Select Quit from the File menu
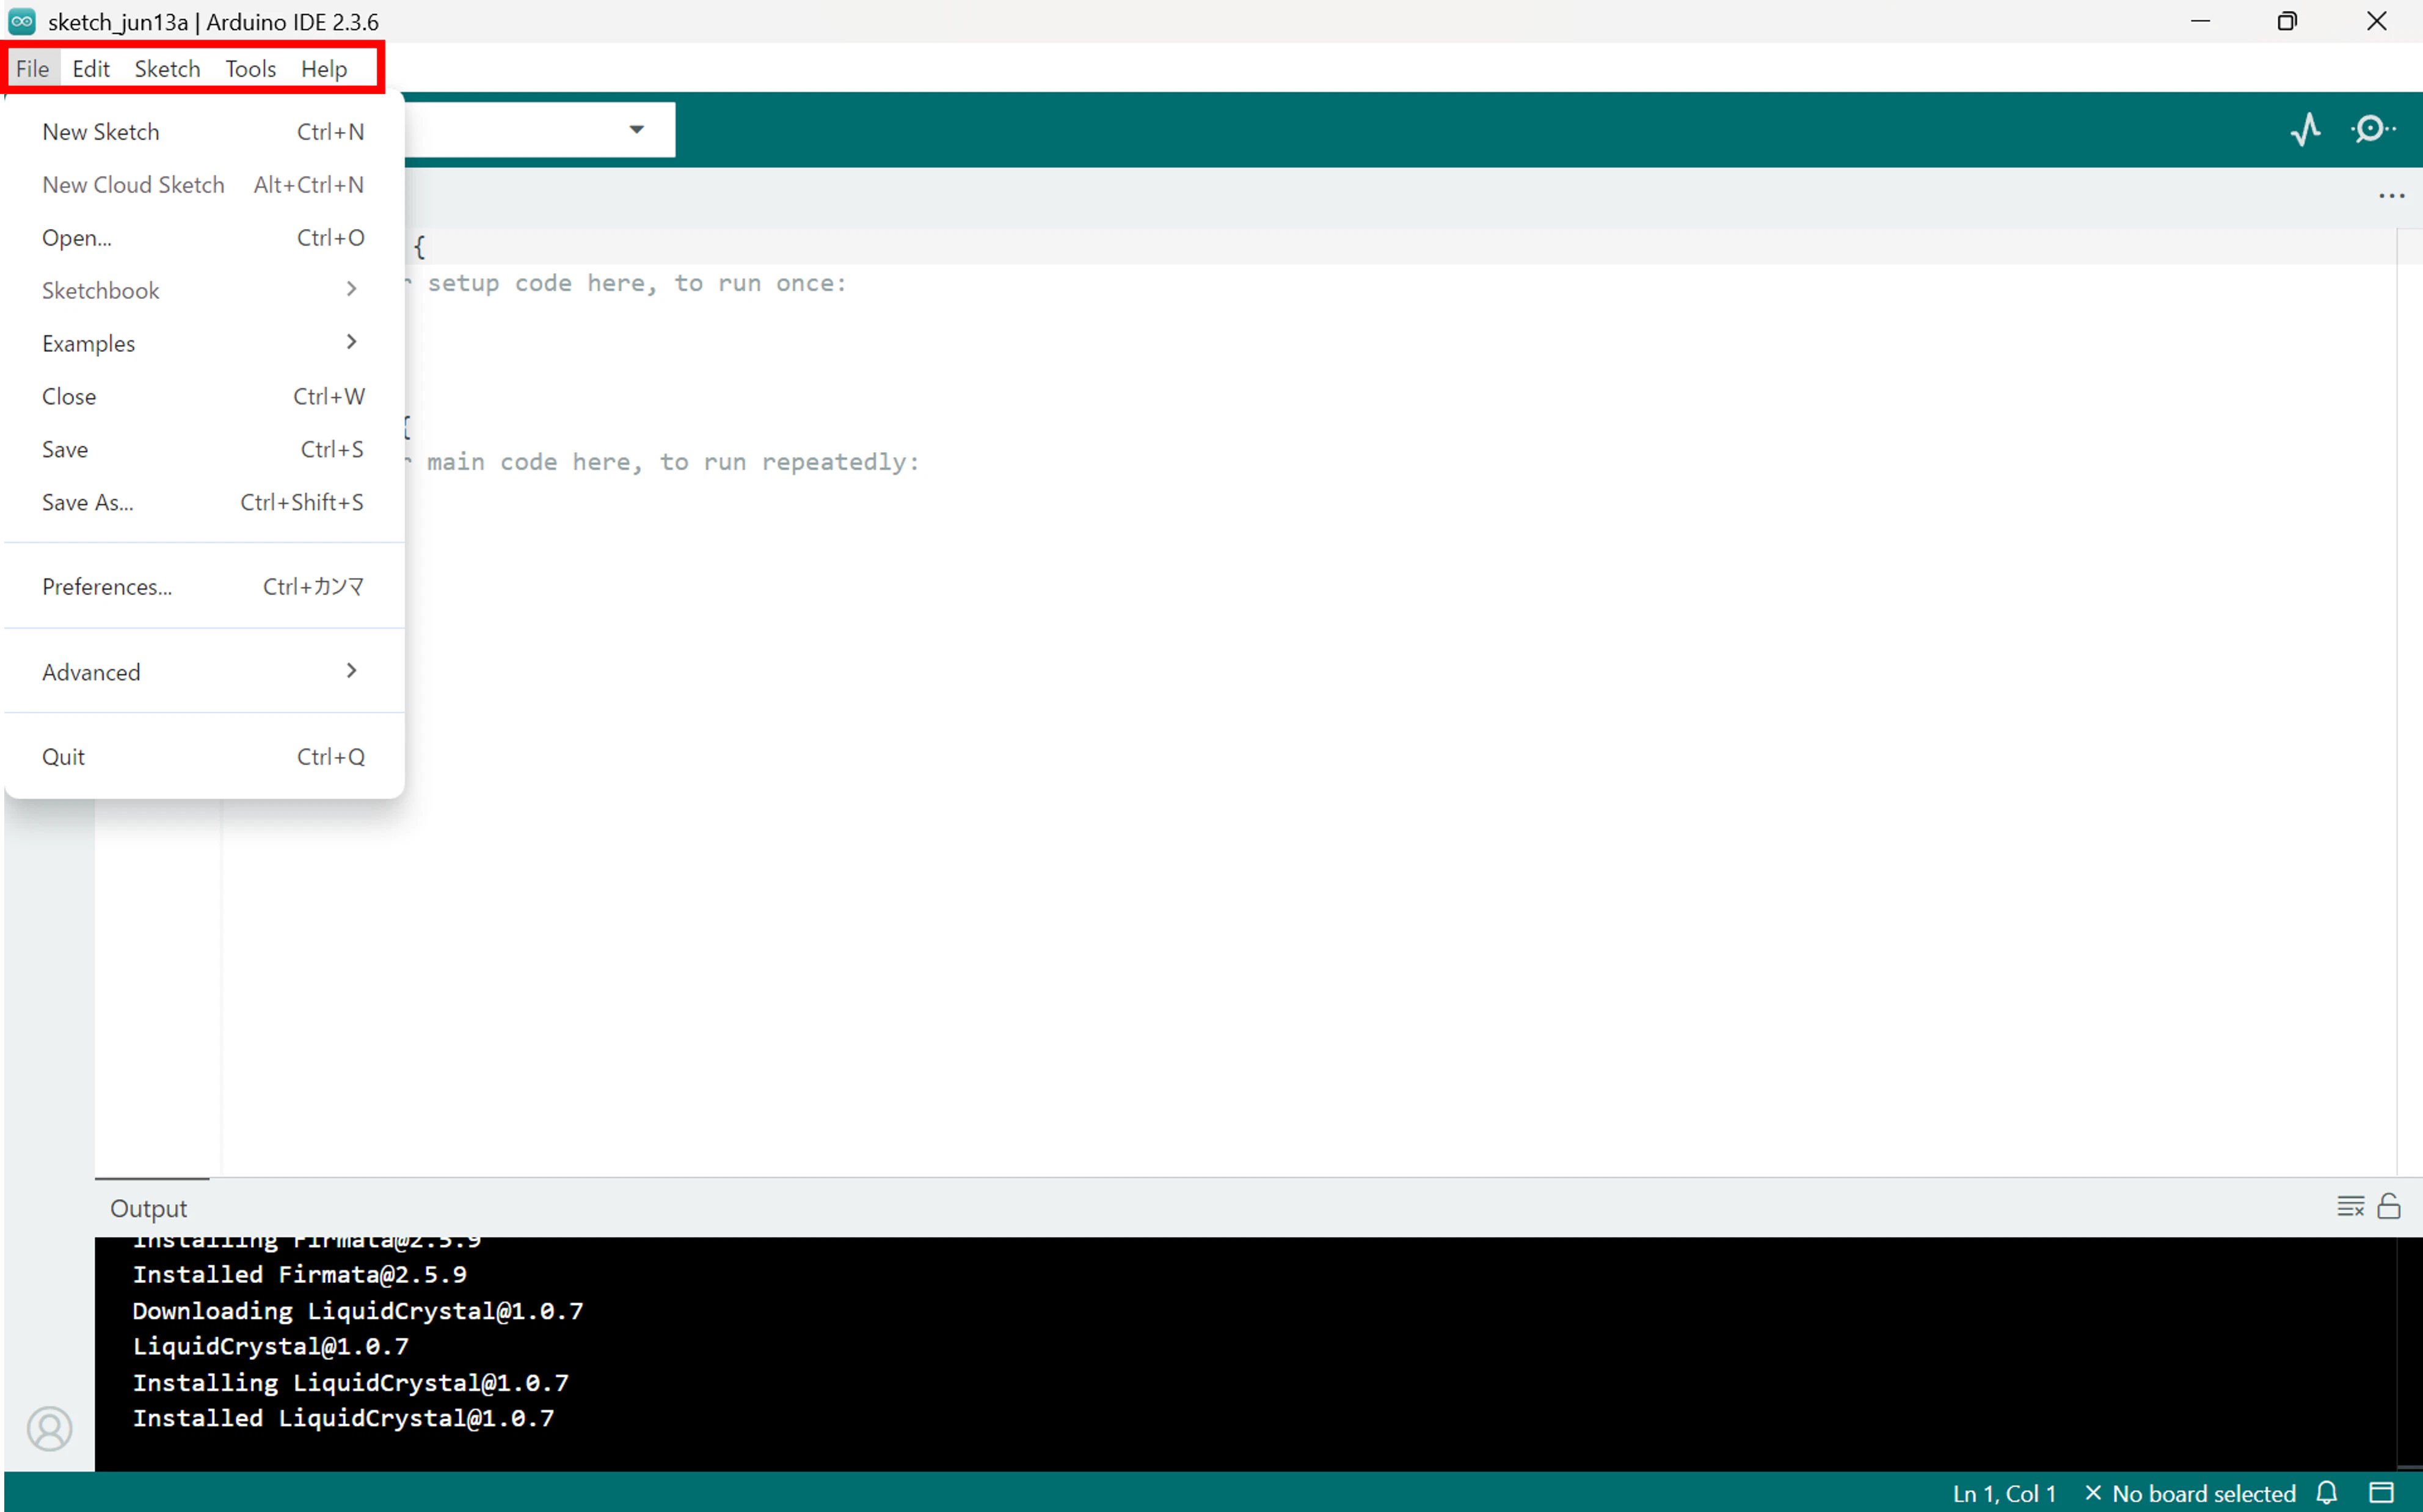The height and width of the screenshot is (1512, 2423). (x=204, y=757)
